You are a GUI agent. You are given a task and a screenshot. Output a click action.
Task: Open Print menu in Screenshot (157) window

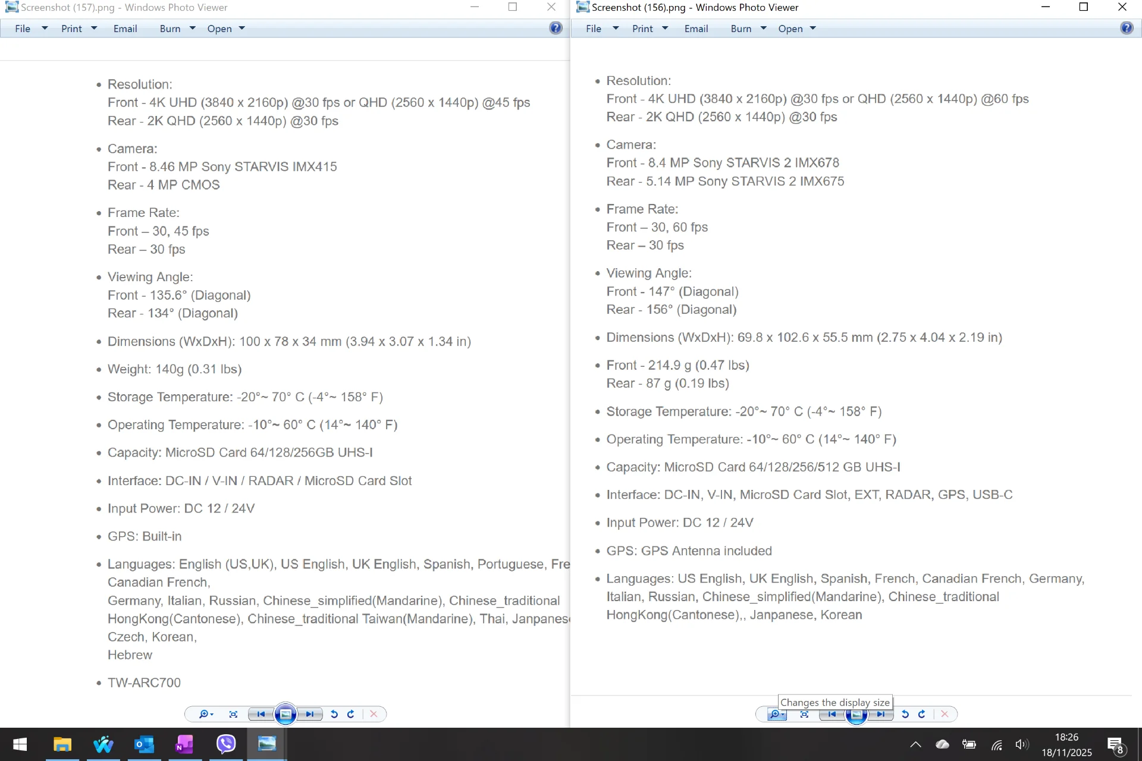point(71,29)
